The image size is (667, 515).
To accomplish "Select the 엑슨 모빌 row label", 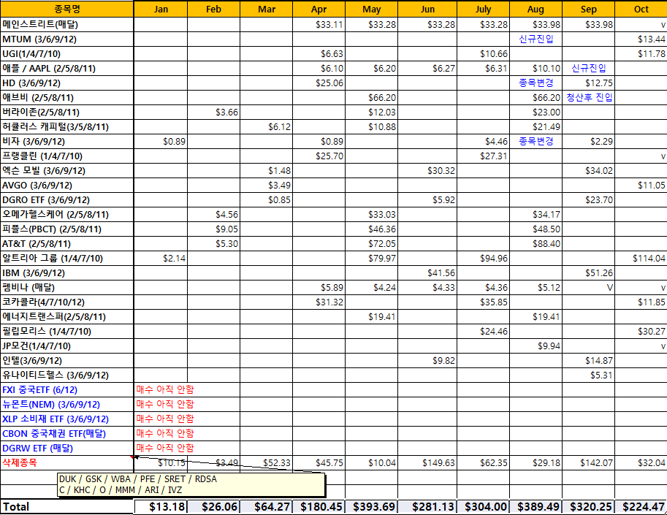I will pos(67,170).
